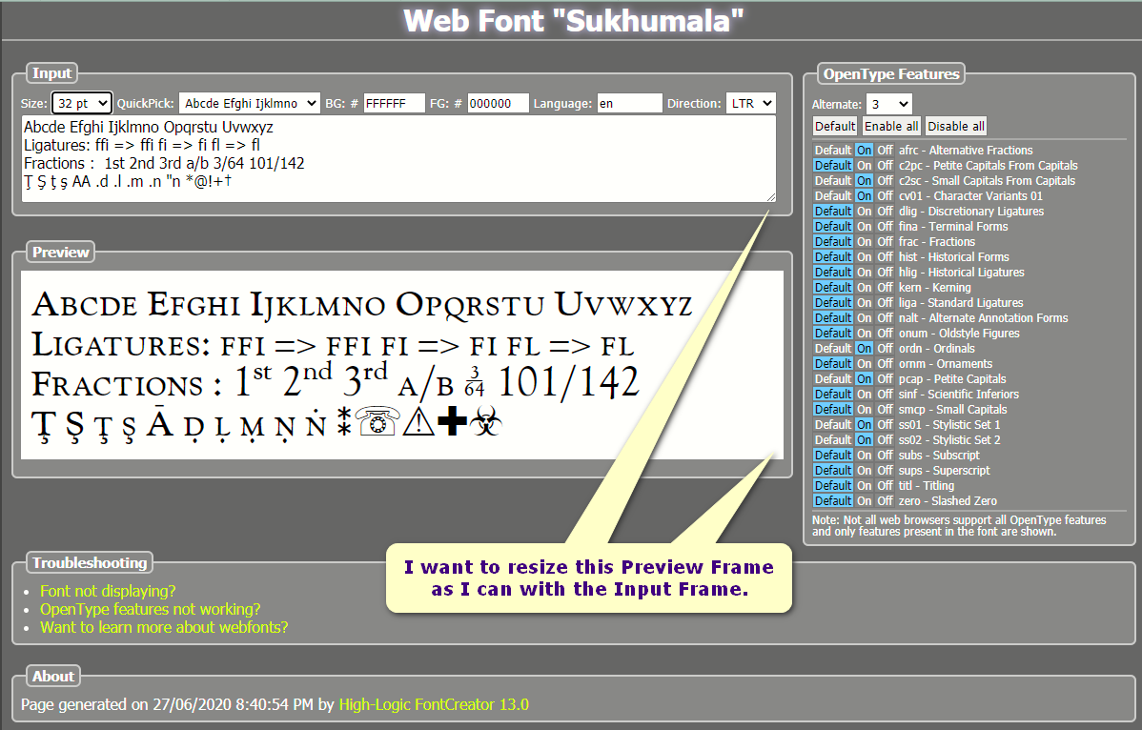Image resolution: width=1142 pixels, height=730 pixels.
Task: Open the High-Logic FontCreator 13.0 link
Action: pyautogui.click(x=434, y=704)
